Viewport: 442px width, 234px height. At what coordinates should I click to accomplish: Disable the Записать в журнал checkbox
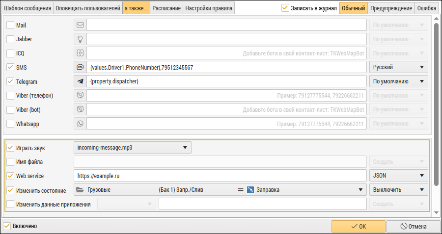coord(285,8)
